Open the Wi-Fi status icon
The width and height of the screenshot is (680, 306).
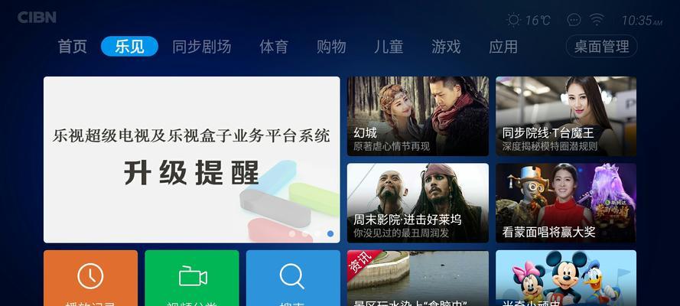[597, 20]
